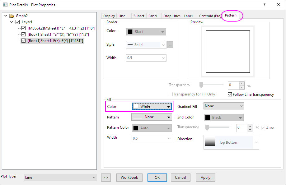Click the Workbook button
Screen dimensions: 286x185
[x=129, y=178]
